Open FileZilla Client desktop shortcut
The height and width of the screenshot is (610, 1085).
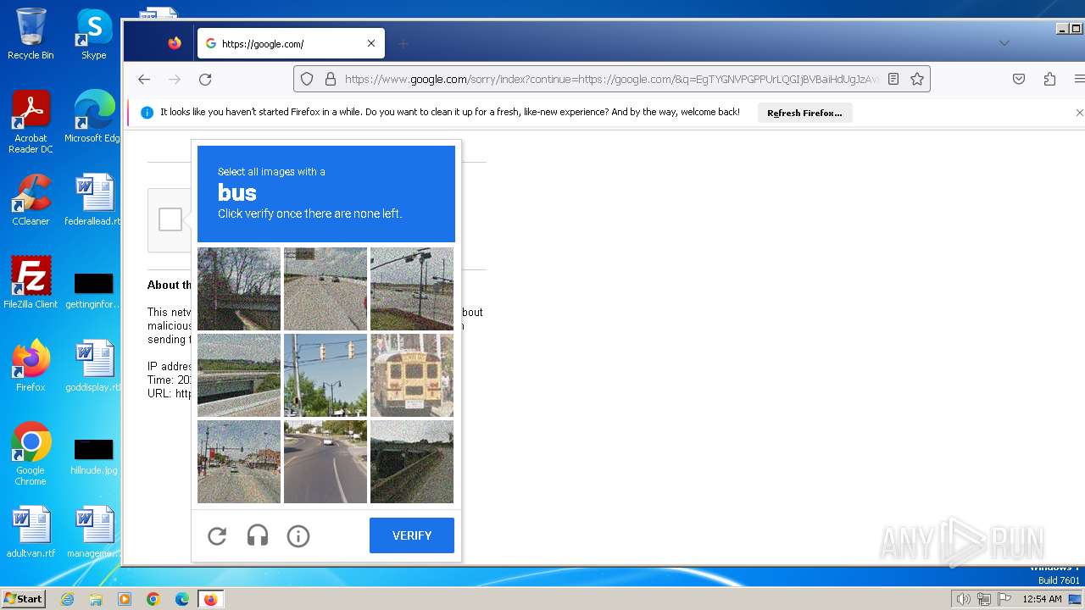click(x=31, y=283)
